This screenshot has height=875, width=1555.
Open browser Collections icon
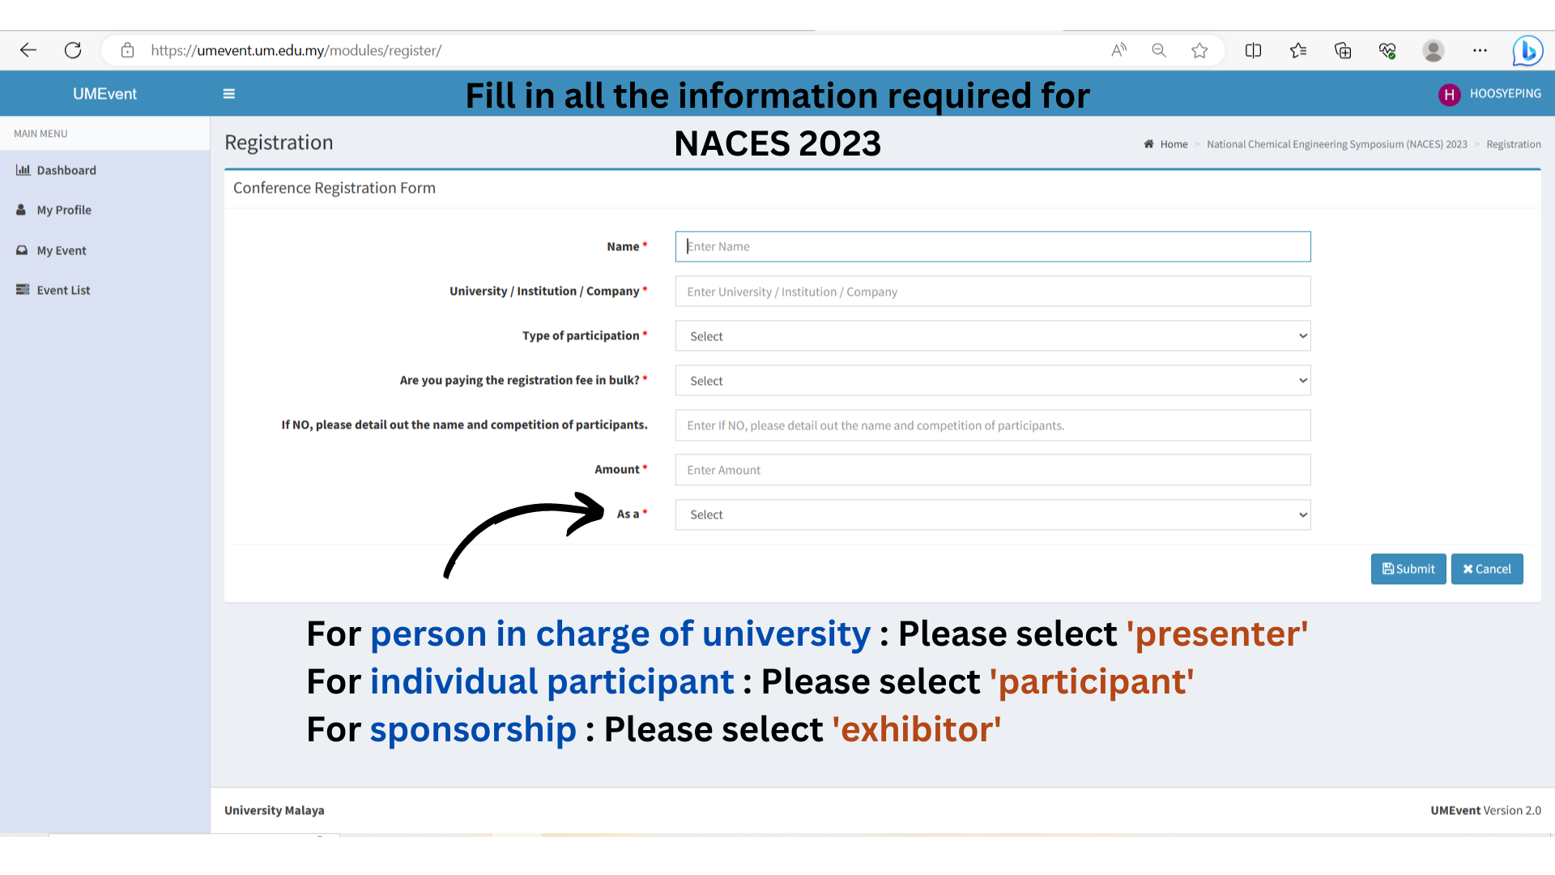click(1343, 50)
